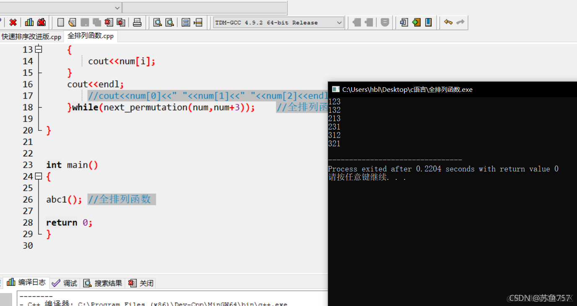The width and height of the screenshot is (577, 306).
Task: Open Find with the first magnifier icon
Action: pyautogui.click(x=158, y=22)
